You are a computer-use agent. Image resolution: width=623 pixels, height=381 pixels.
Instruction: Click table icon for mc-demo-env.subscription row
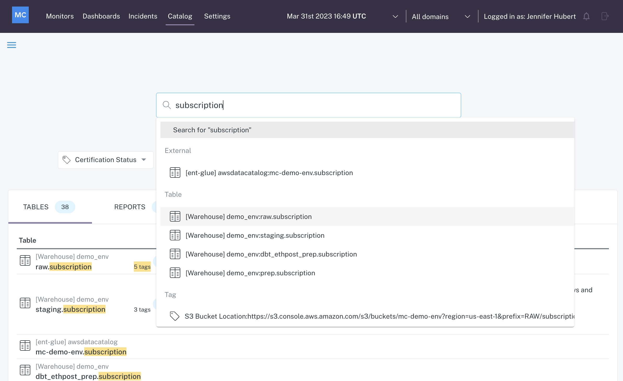click(25, 346)
